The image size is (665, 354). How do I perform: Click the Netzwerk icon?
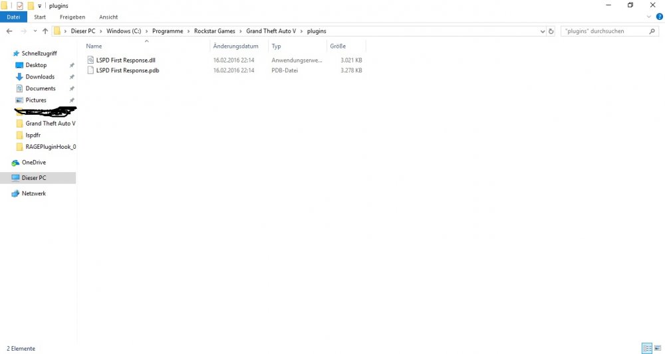tap(15, 193)
